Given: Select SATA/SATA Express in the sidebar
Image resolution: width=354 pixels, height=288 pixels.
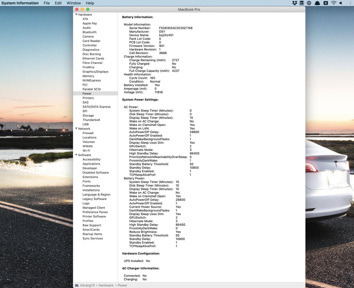Looking at the screenshot, I should point(97,107).
